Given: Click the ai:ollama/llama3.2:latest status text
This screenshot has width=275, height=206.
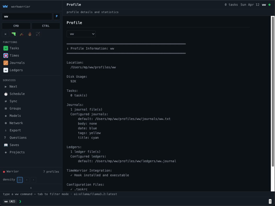Looking at the screenshot, I should click(x=95, y=194).
